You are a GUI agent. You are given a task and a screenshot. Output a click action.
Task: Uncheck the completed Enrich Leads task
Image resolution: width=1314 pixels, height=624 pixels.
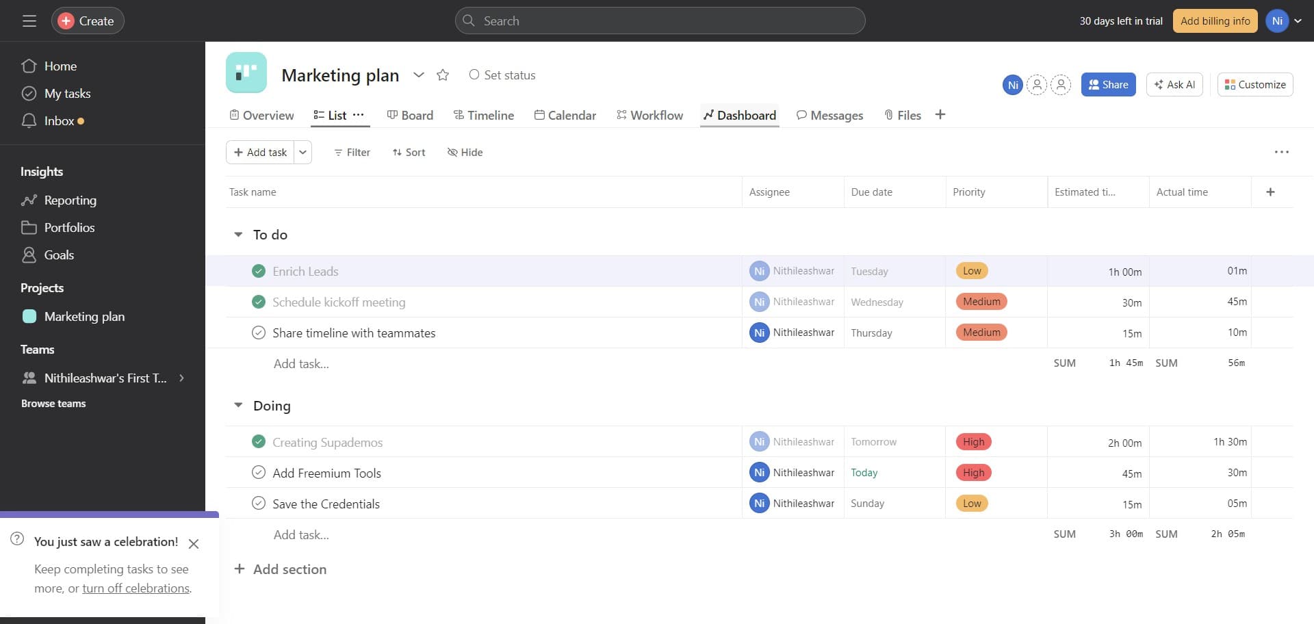tap(259, 272)
